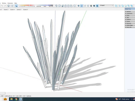Click the Trim solid tool
Screen dimensions: 135x101
[x=129, y=6]
